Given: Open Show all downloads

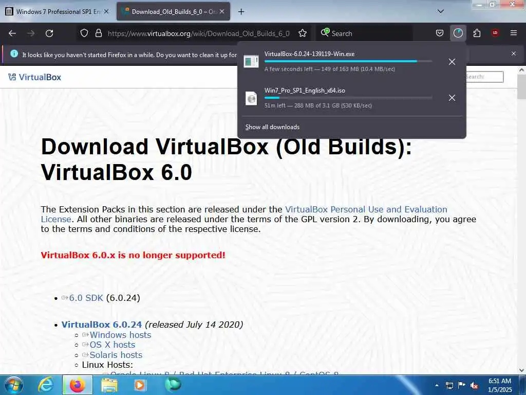Looking at the screenshot, I should (272, 127).
